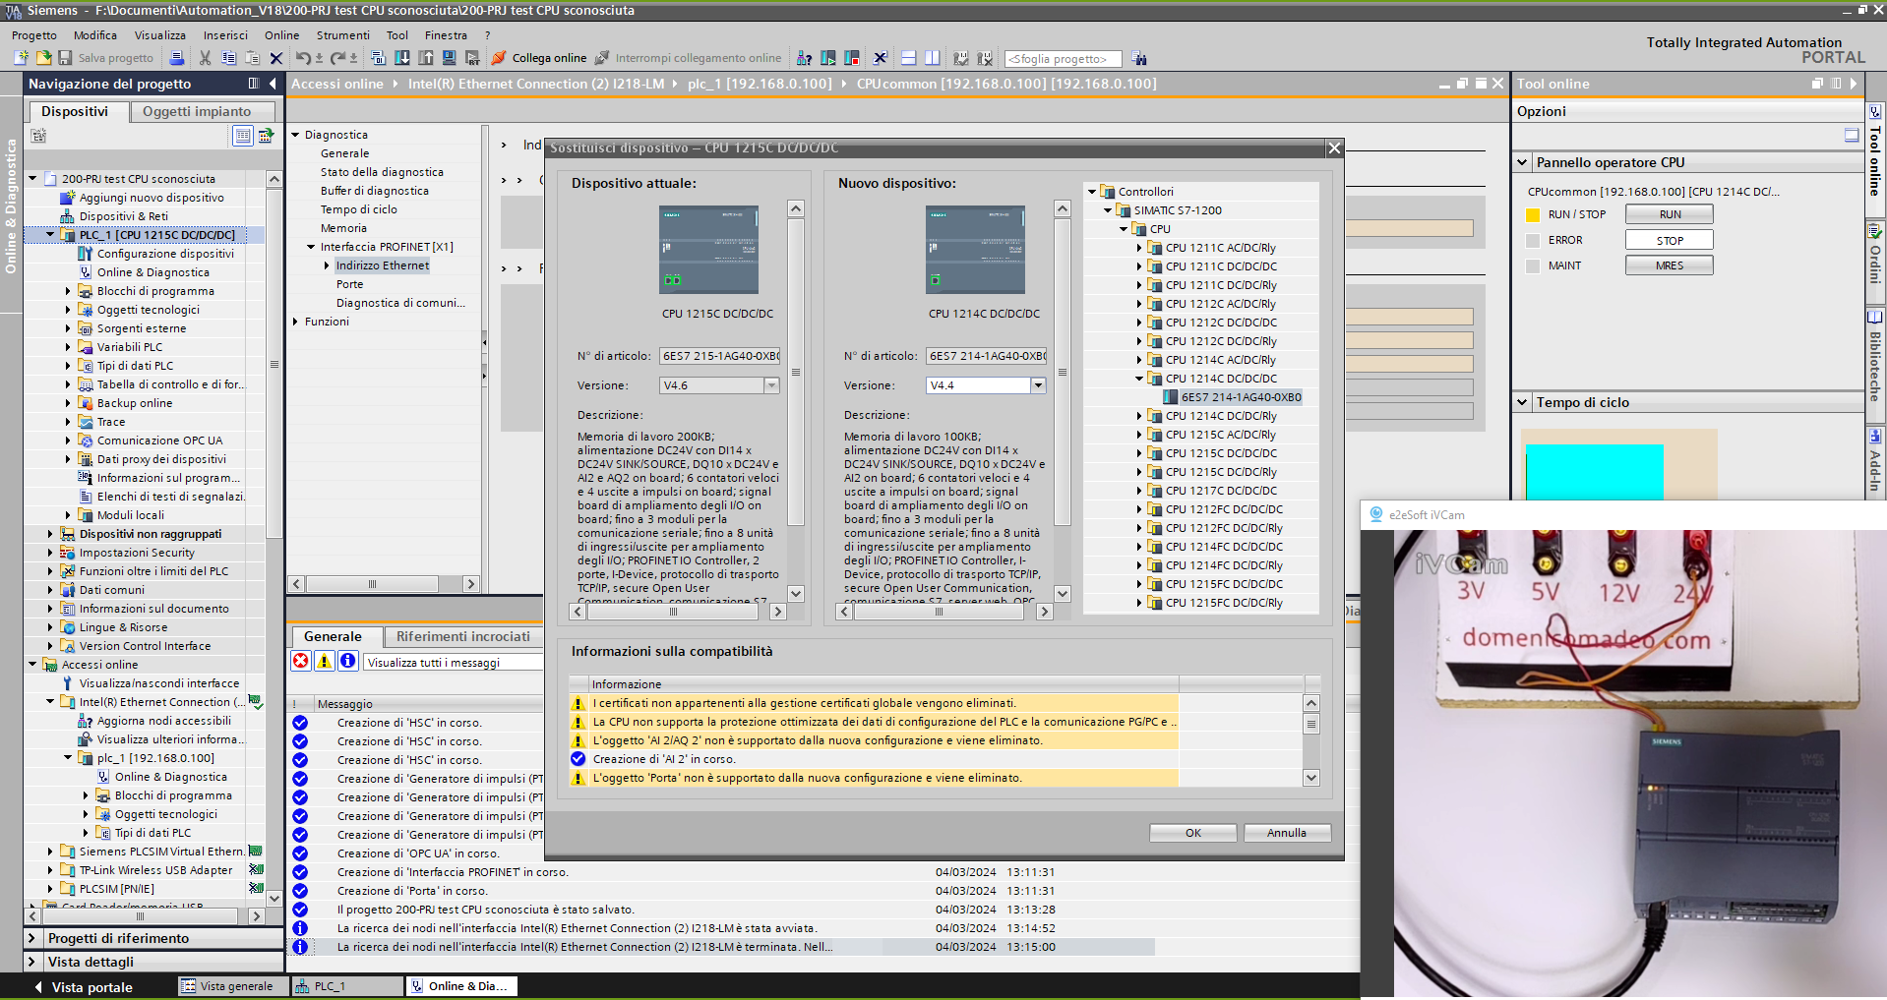Expand CPU 1215C DC/DC/DC folder in catalog

click(x=1139, y=453)
